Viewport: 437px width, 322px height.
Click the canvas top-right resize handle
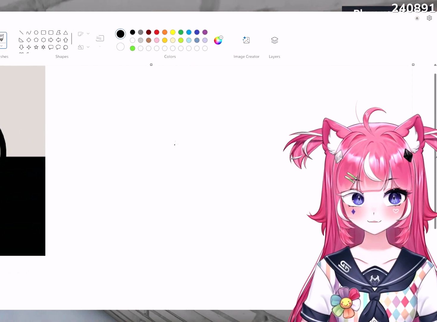(413, 65)
